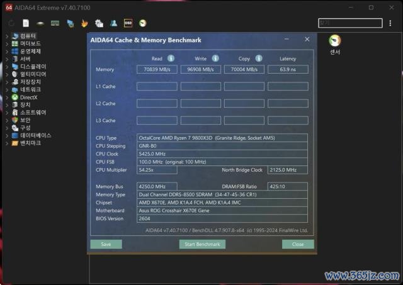403x285 pixels.
Task: Click the info icon next to Write
Action: tap(215, 59)
